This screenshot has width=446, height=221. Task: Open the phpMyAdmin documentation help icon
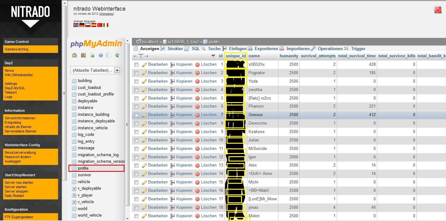coord(101,55)
